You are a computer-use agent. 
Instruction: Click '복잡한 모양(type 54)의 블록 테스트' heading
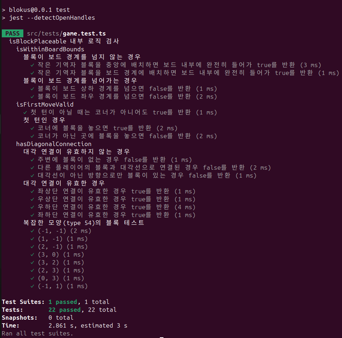click(84, 222)
